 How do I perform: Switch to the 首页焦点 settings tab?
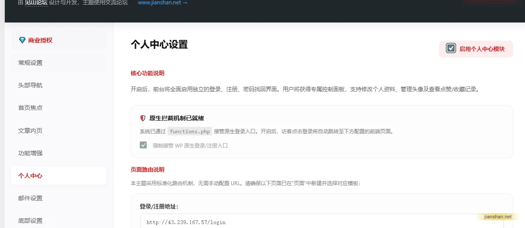pos(59,108)
